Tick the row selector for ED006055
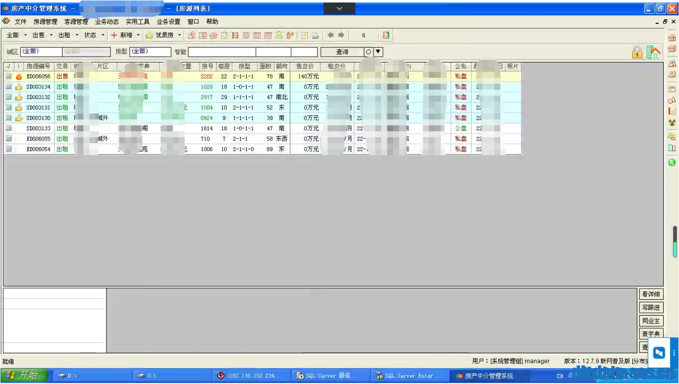This screenshot has width=679, height=384. tap(8, 139)
